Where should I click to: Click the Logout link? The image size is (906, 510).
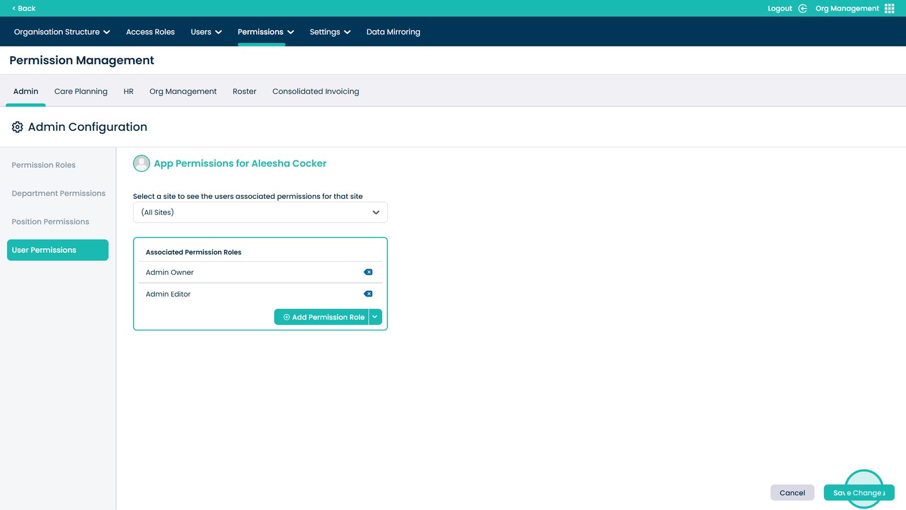[x=780, y=8]
